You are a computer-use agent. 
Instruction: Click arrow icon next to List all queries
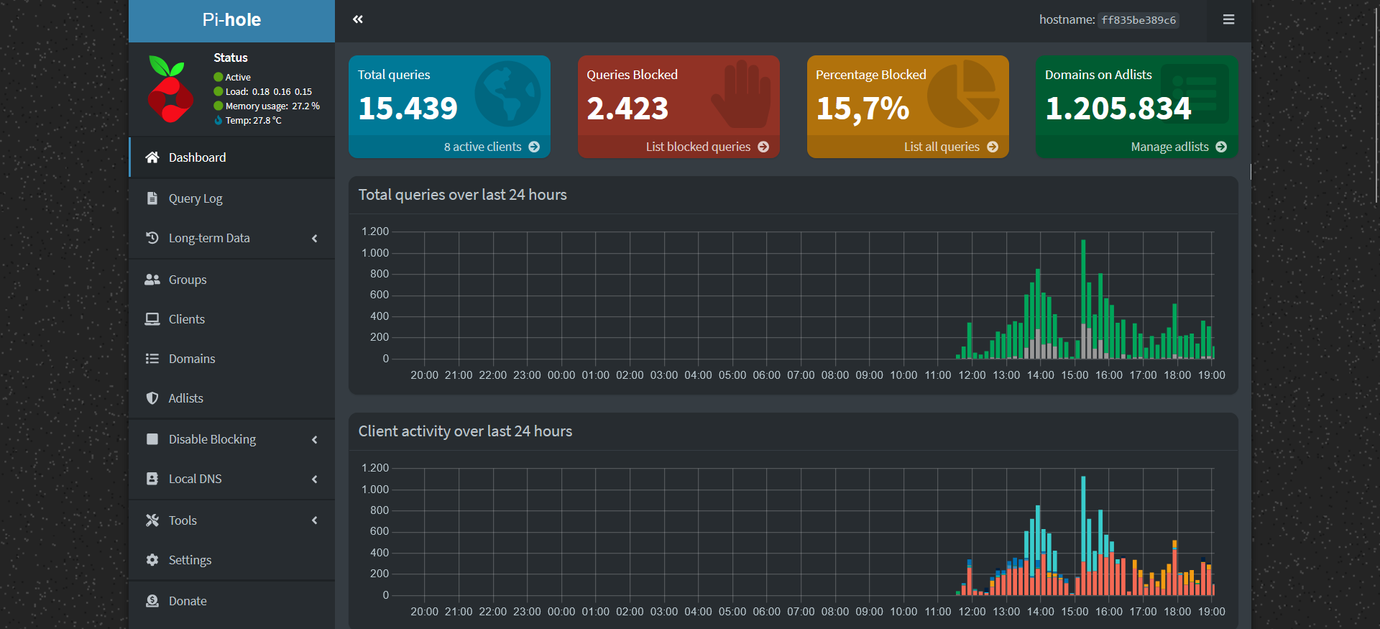click(x=993, y=147)
